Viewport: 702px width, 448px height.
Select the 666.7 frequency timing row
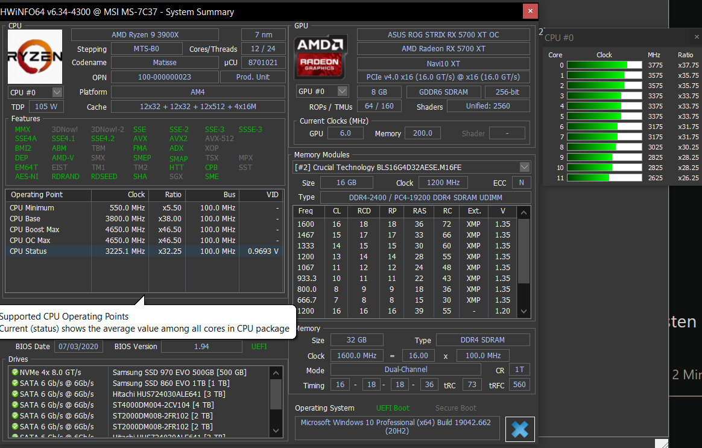click(x=405, y=300)
